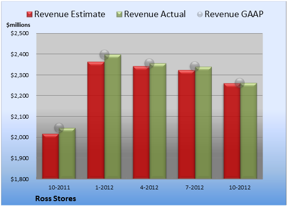Select the red estimate bar for 10-2011
287x206 pixels.
(51, 156)
